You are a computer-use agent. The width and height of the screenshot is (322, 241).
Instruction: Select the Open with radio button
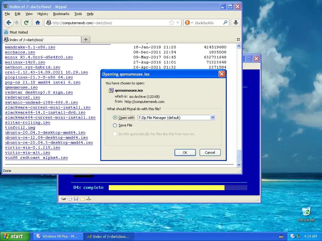click(115, 118)
